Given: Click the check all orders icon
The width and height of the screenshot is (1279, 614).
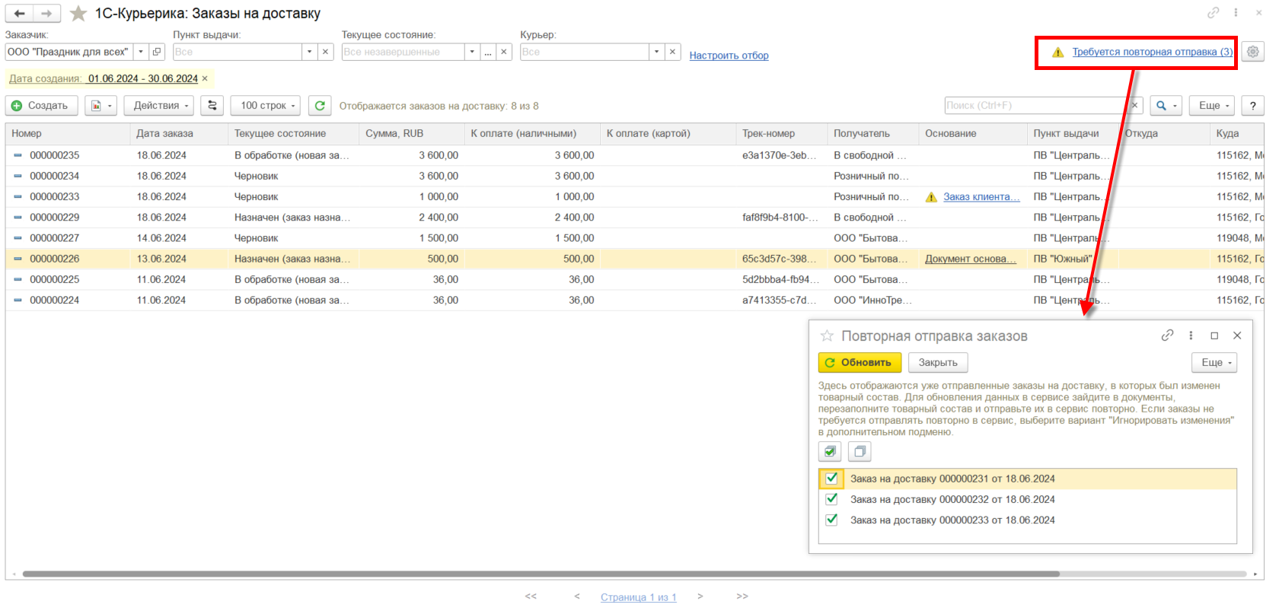Looking at the screenshot, I should 830,451.
